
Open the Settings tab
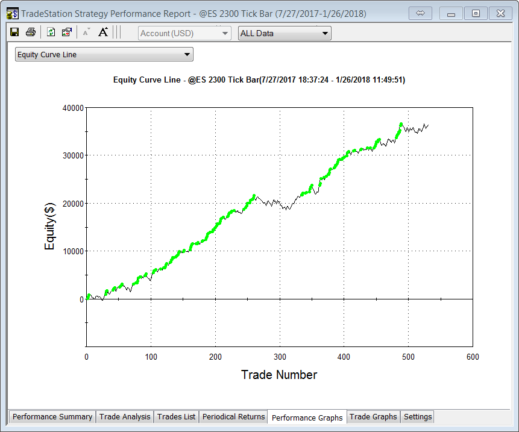[418, 416]
